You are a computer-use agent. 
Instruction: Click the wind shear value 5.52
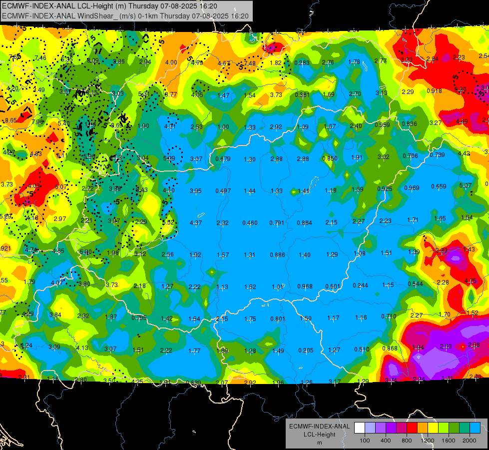pyautogui.click(x=168, y=222)
